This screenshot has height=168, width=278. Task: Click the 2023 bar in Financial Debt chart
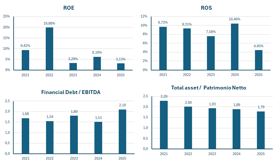click(x=74, y=134)
